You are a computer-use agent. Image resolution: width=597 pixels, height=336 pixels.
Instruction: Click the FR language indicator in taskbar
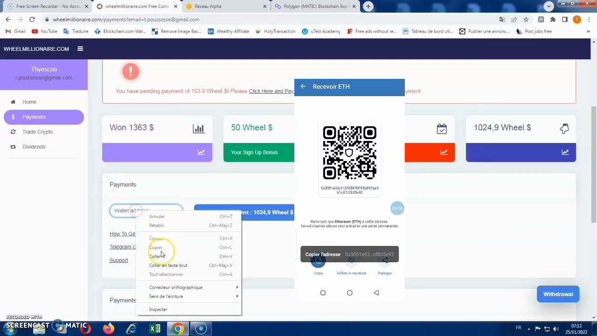pos(518,328)
